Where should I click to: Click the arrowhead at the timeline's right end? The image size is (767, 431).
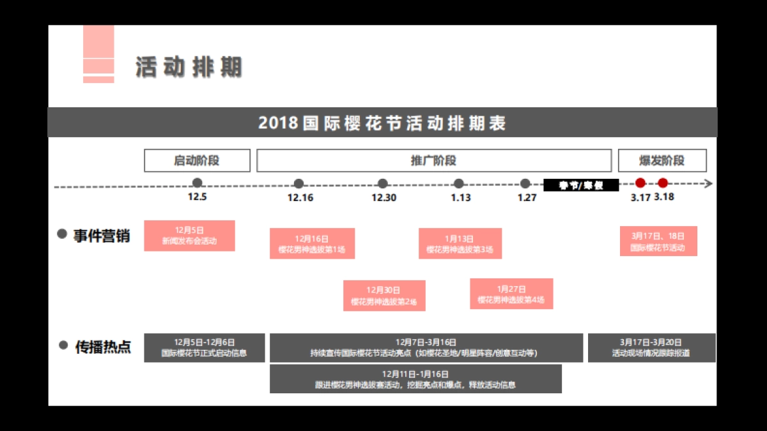pyautogui.click(x=708, y=183)
